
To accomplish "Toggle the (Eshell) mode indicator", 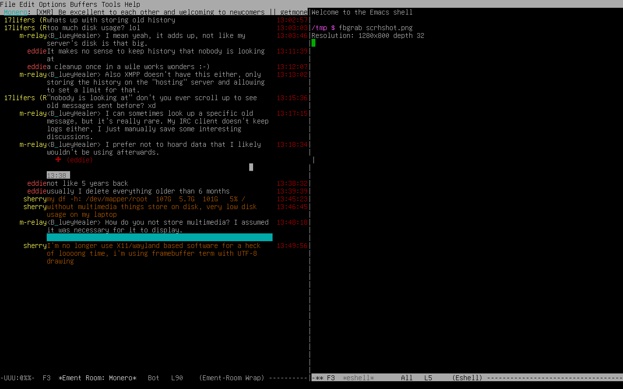I will 467,378.
